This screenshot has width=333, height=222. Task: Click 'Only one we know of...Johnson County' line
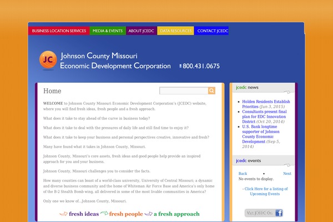pyautogui.click(x=85, y=201)
